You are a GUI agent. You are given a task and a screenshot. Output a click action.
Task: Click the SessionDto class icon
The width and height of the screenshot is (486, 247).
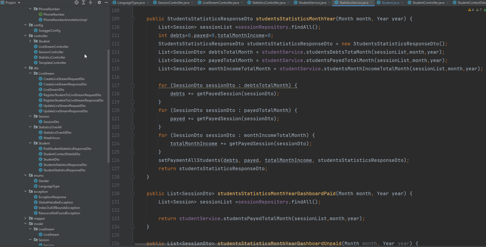pos(41,122)
